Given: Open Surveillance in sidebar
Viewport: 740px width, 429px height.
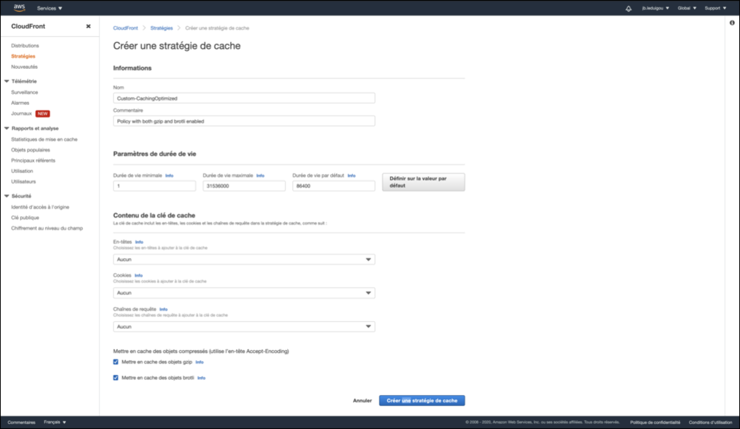Looking at the screenshot, I should (24, 92).
